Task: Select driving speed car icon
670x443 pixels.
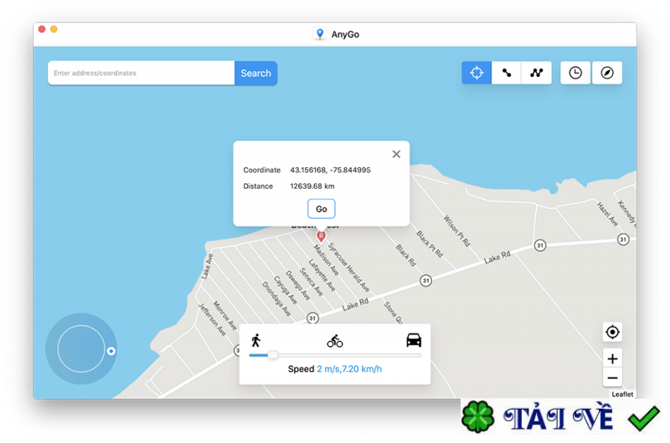Action: 414,340
